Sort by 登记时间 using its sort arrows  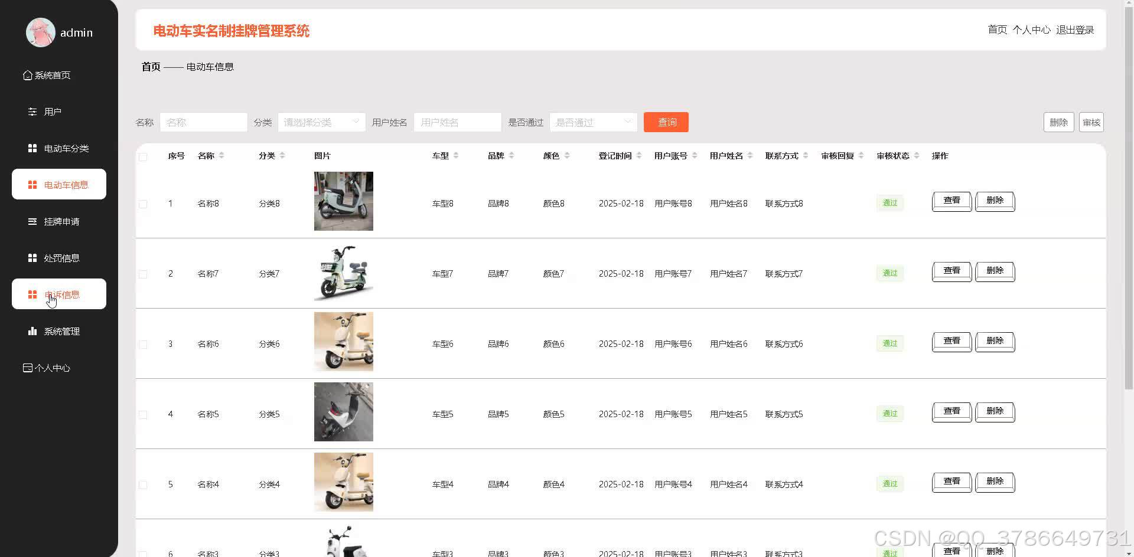pyautogui.click(x=640, y=155)
